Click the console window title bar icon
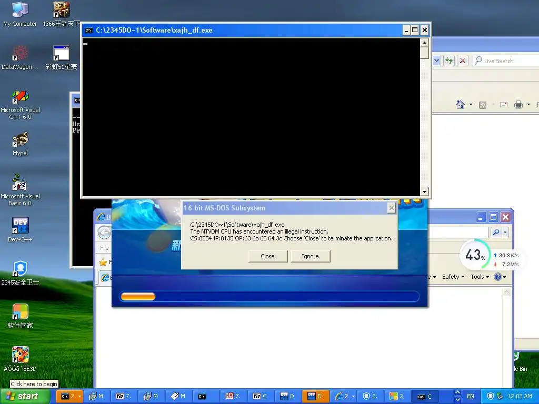 click(x=88, y=30)
